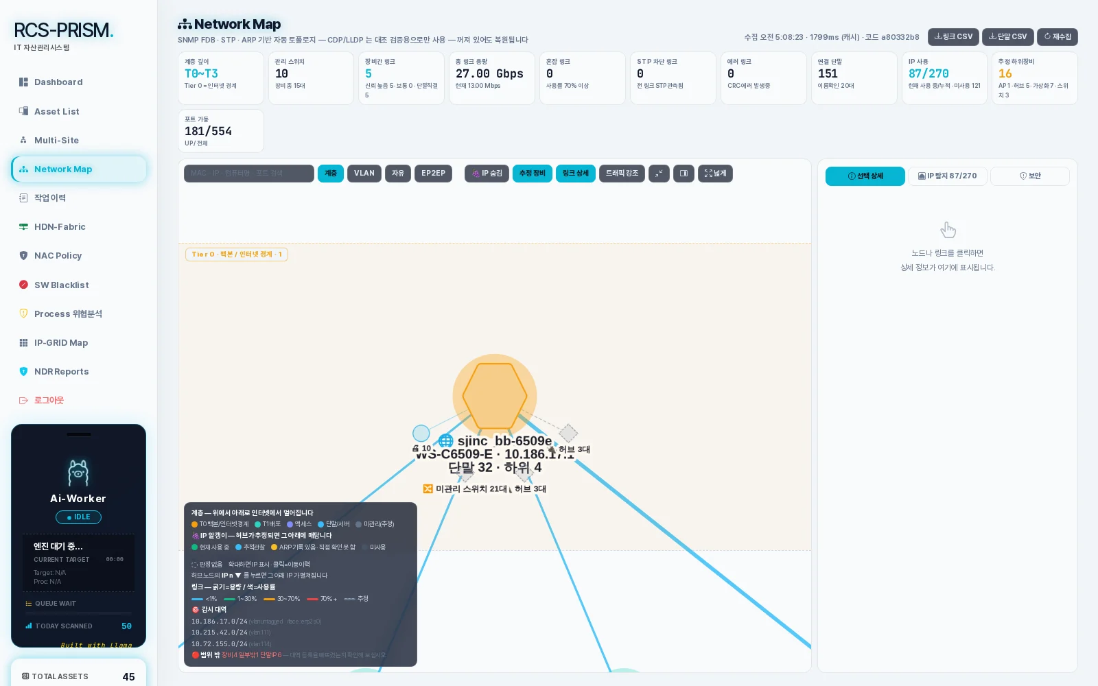Click the orange hexagon backbone node

495,396
